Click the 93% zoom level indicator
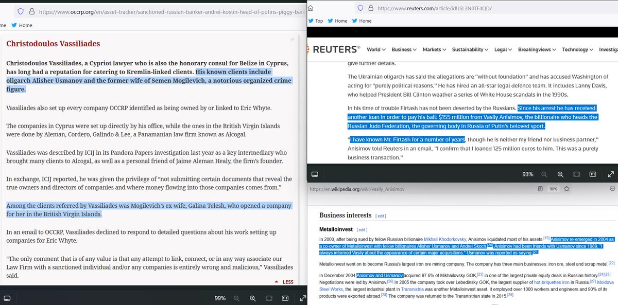Viewport: 618px width, 305px height. tap(527, 174)
